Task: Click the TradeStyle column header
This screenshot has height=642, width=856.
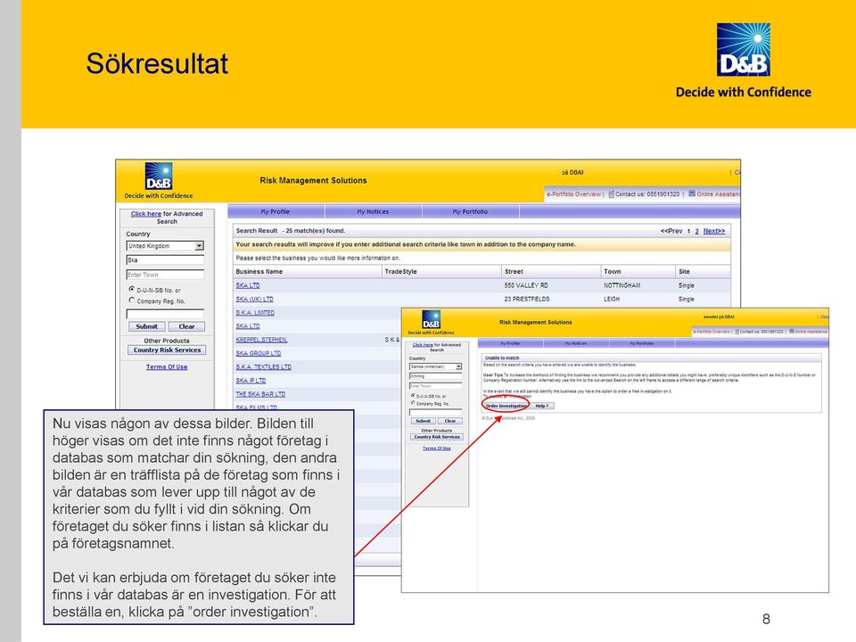Action: (400, 271)
